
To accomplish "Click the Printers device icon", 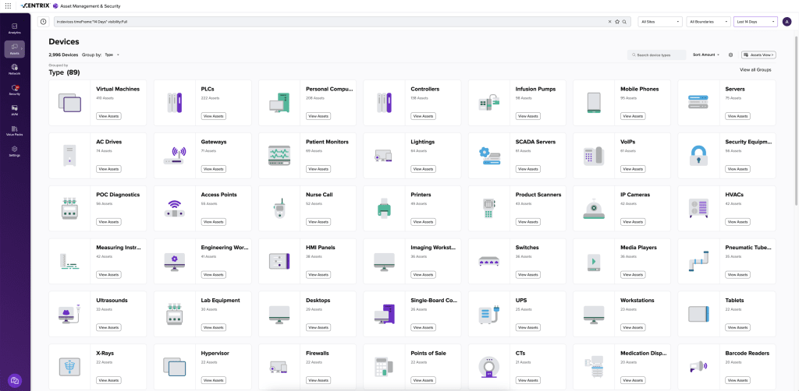I will pos(384,209).
